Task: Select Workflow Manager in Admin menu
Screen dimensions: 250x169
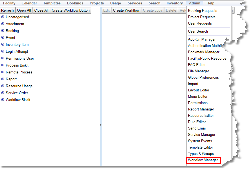Action: (203, 160)
